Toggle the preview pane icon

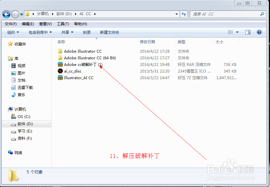coord(248,32)
